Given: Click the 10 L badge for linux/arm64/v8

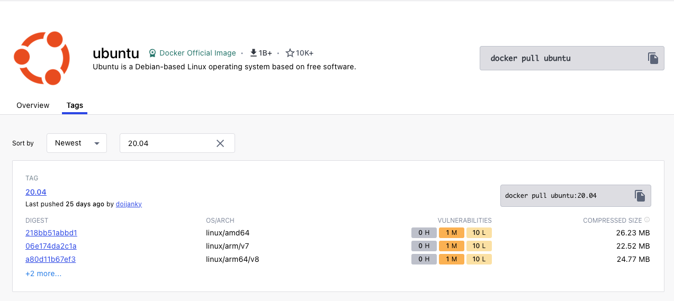Looking at the screenshot, I should [479, 259].
